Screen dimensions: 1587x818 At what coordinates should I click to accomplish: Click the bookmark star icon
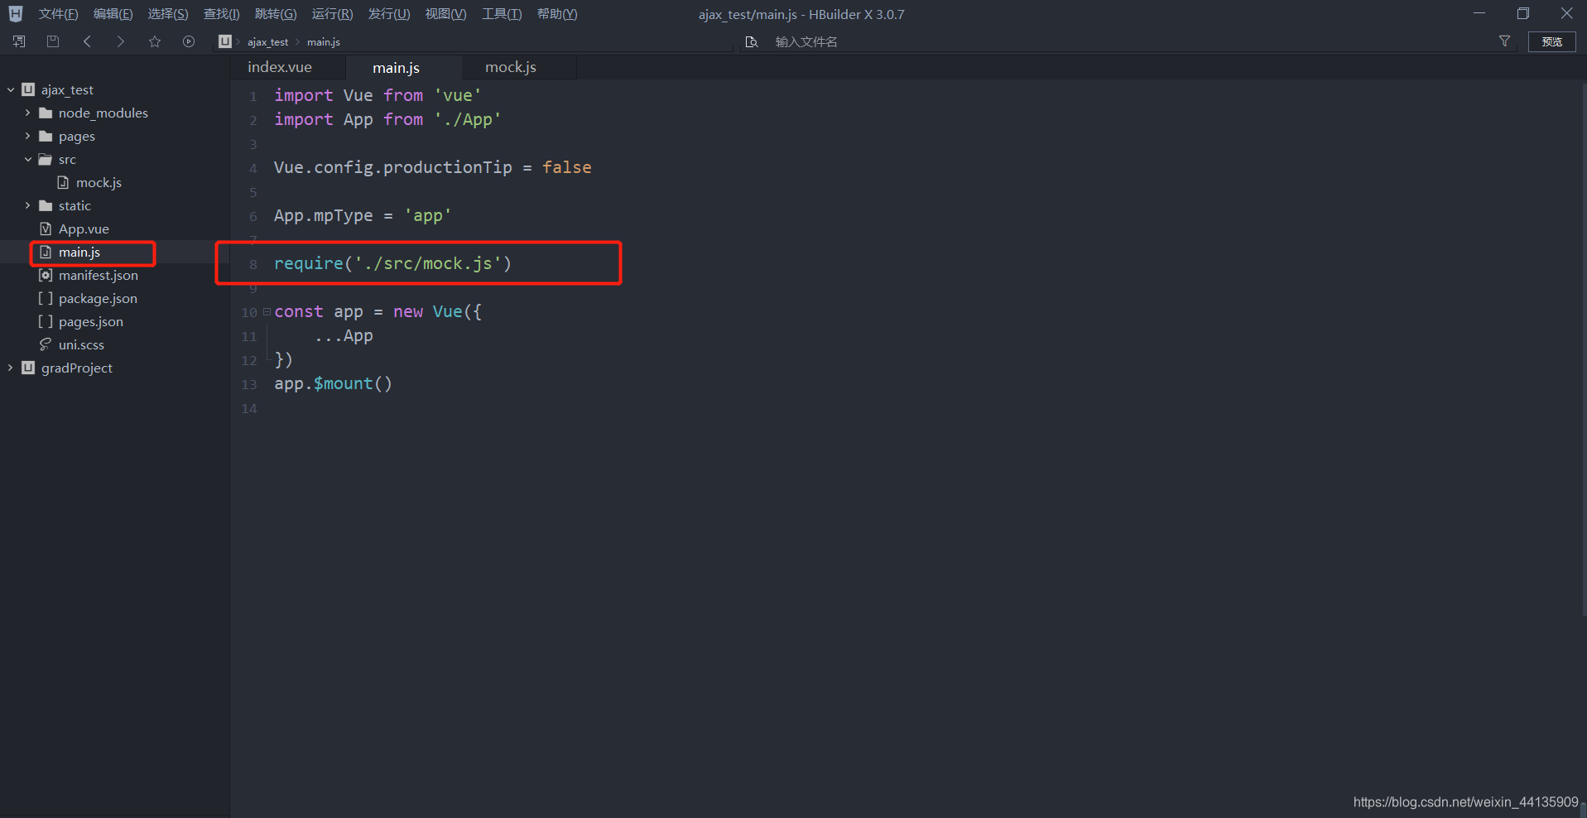point(155,41)
